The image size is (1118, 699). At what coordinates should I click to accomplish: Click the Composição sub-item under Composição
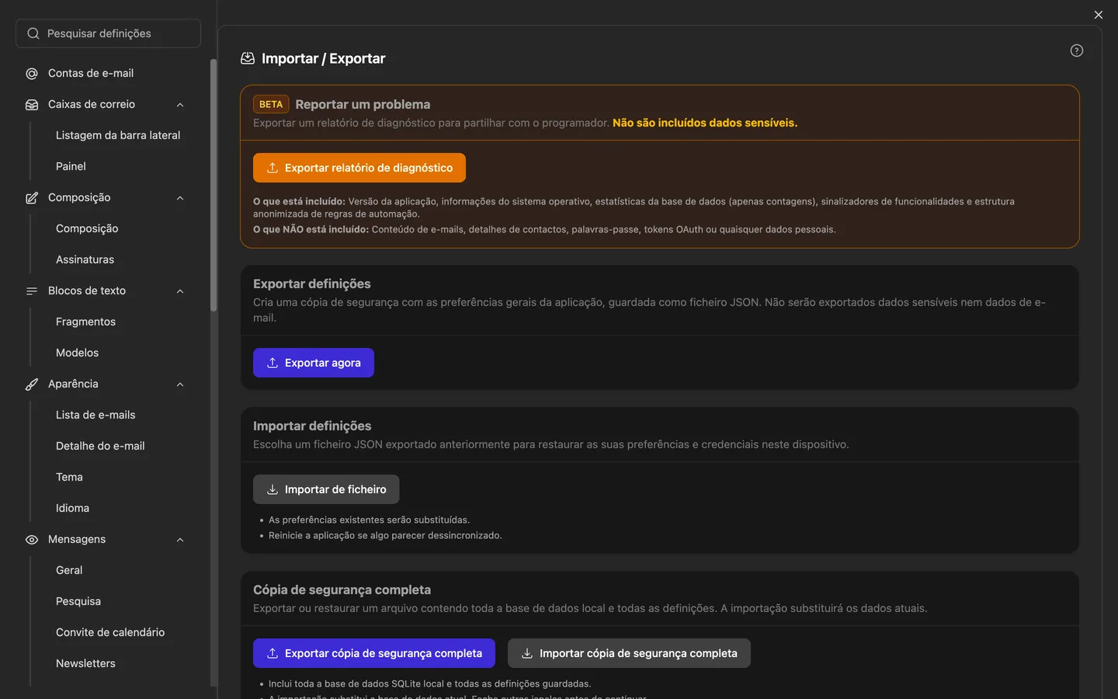87,228
